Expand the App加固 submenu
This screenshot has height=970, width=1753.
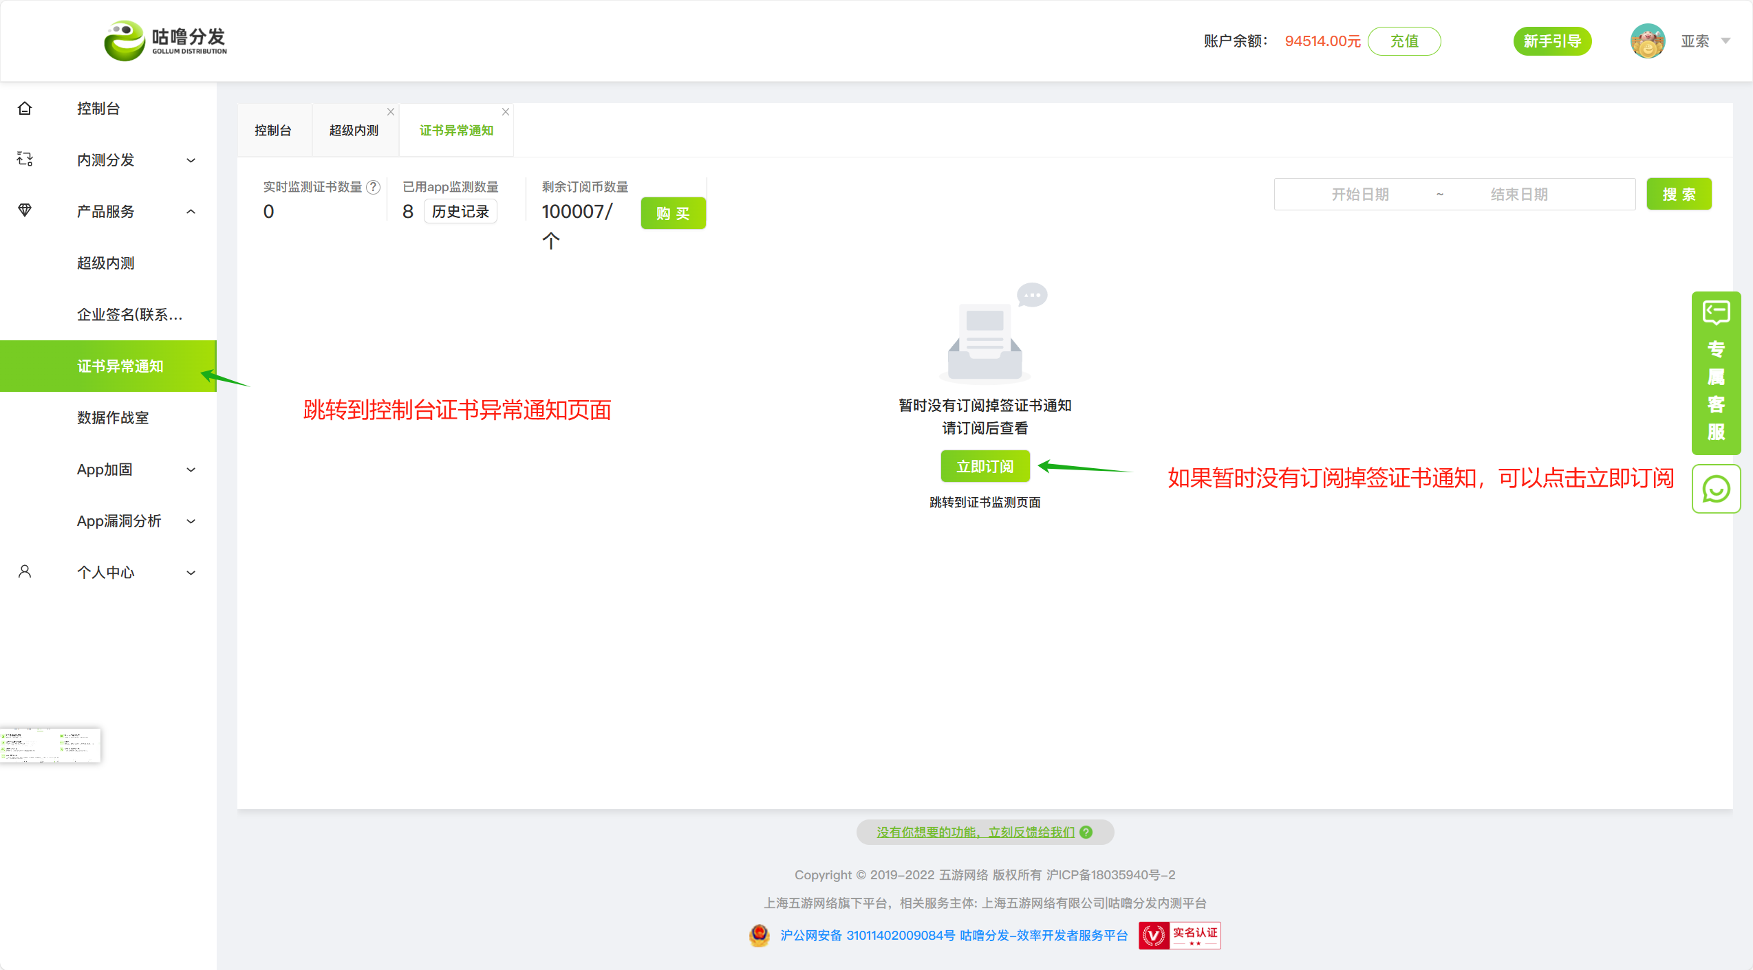(191, 470)
